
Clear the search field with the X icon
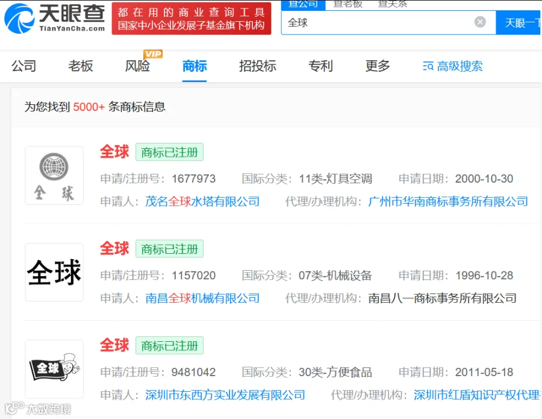[480, 22]
